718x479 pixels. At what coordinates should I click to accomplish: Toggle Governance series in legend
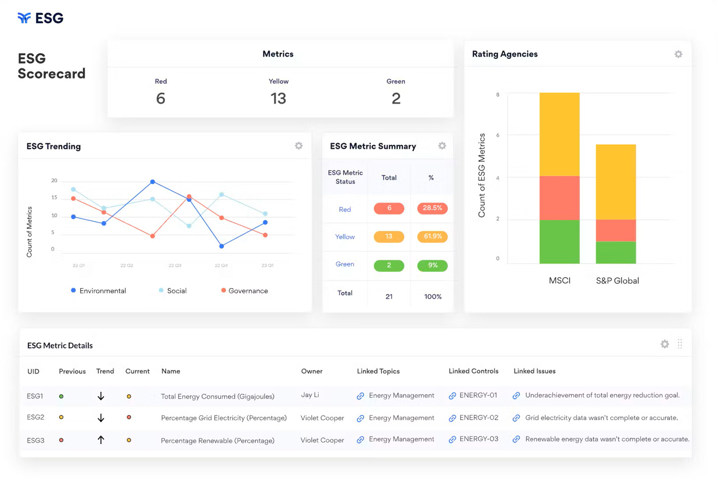click(x=244, y=291)
